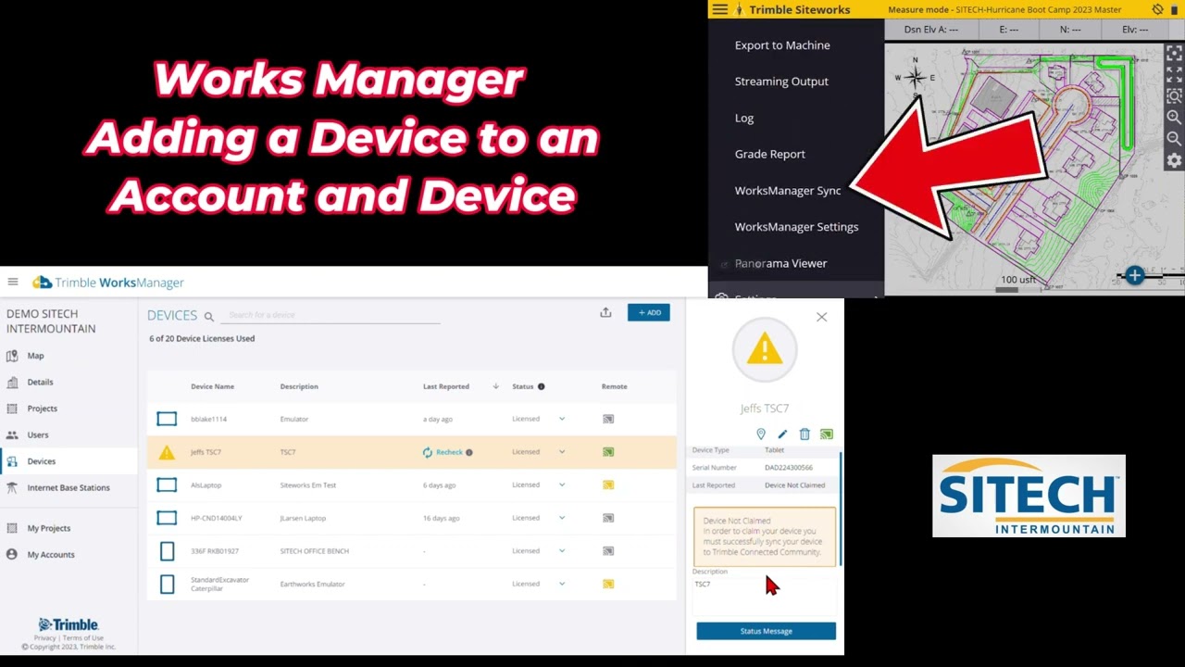Click the blue plus button on Siteworks map

point(1134,275)
